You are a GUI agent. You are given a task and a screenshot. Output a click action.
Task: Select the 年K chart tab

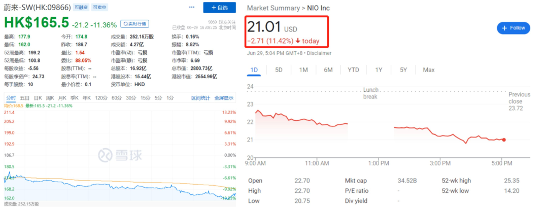pos(87,98)
